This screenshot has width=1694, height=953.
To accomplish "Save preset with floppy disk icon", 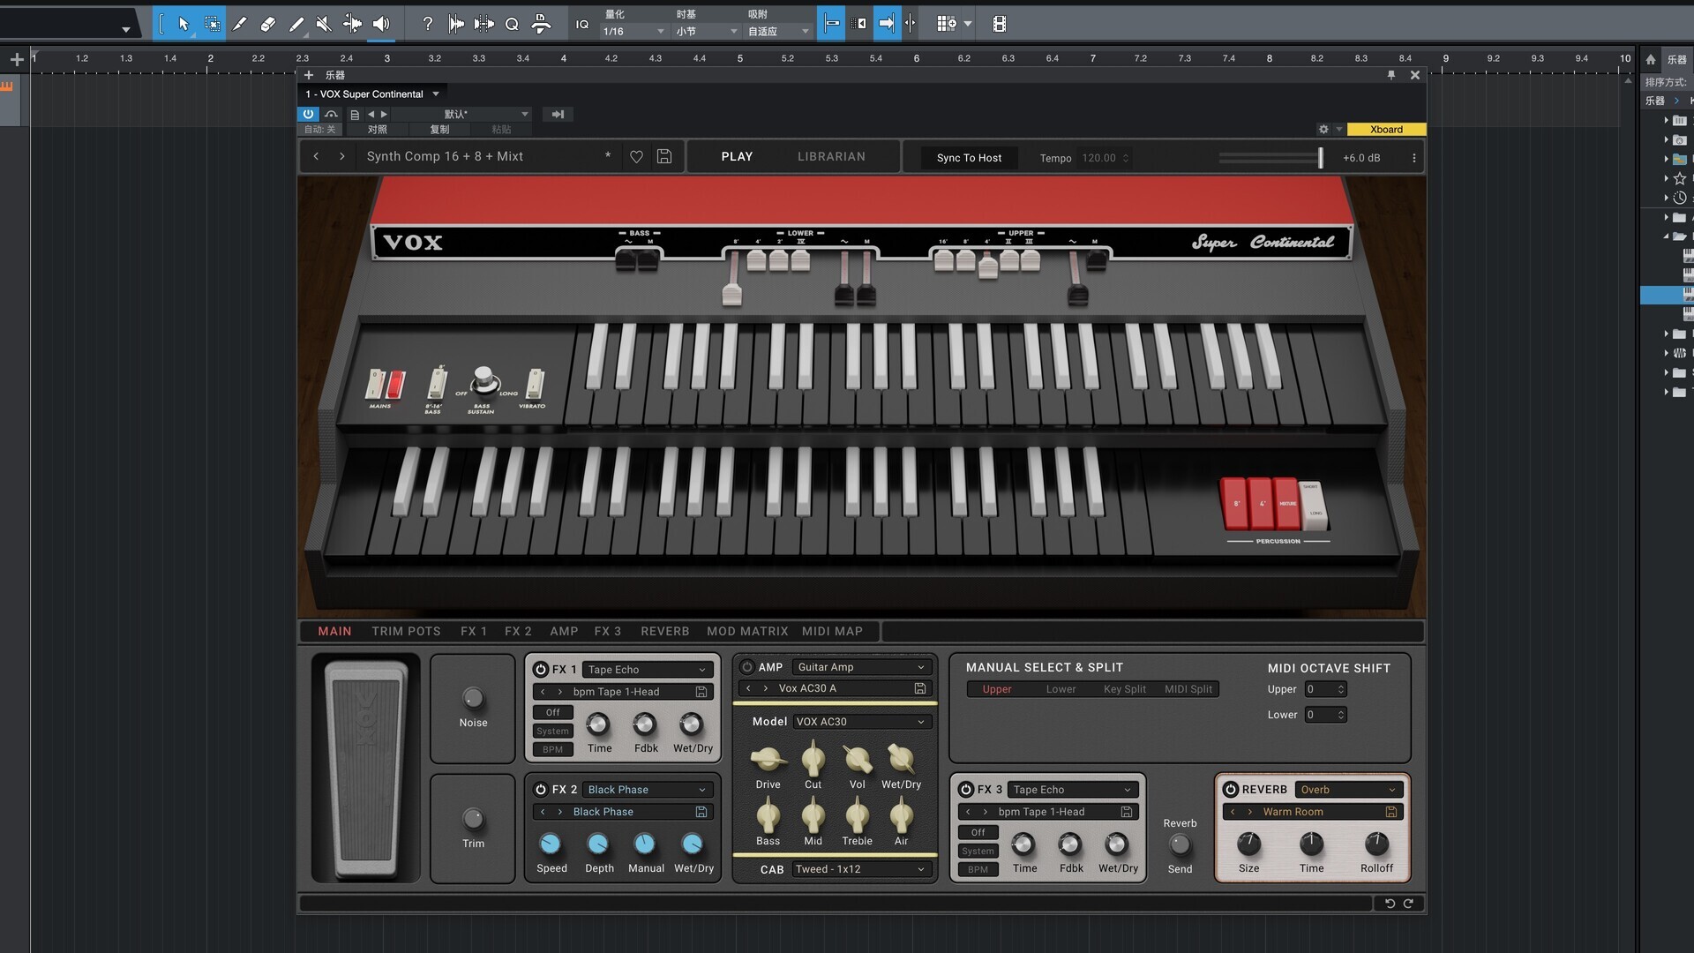I will 664,156.
